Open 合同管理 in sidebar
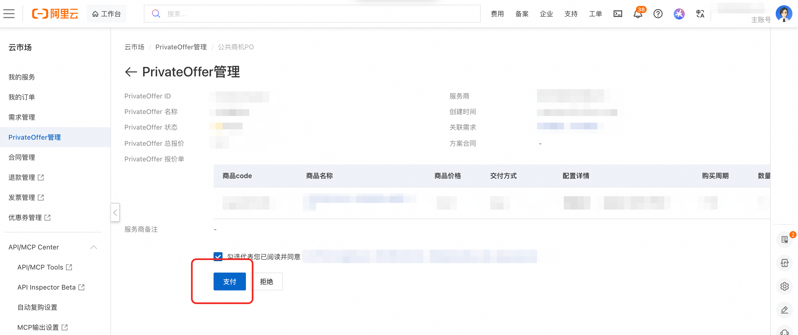Image resolution: width=798 pixels, height=335 pixels. [22, 157]
